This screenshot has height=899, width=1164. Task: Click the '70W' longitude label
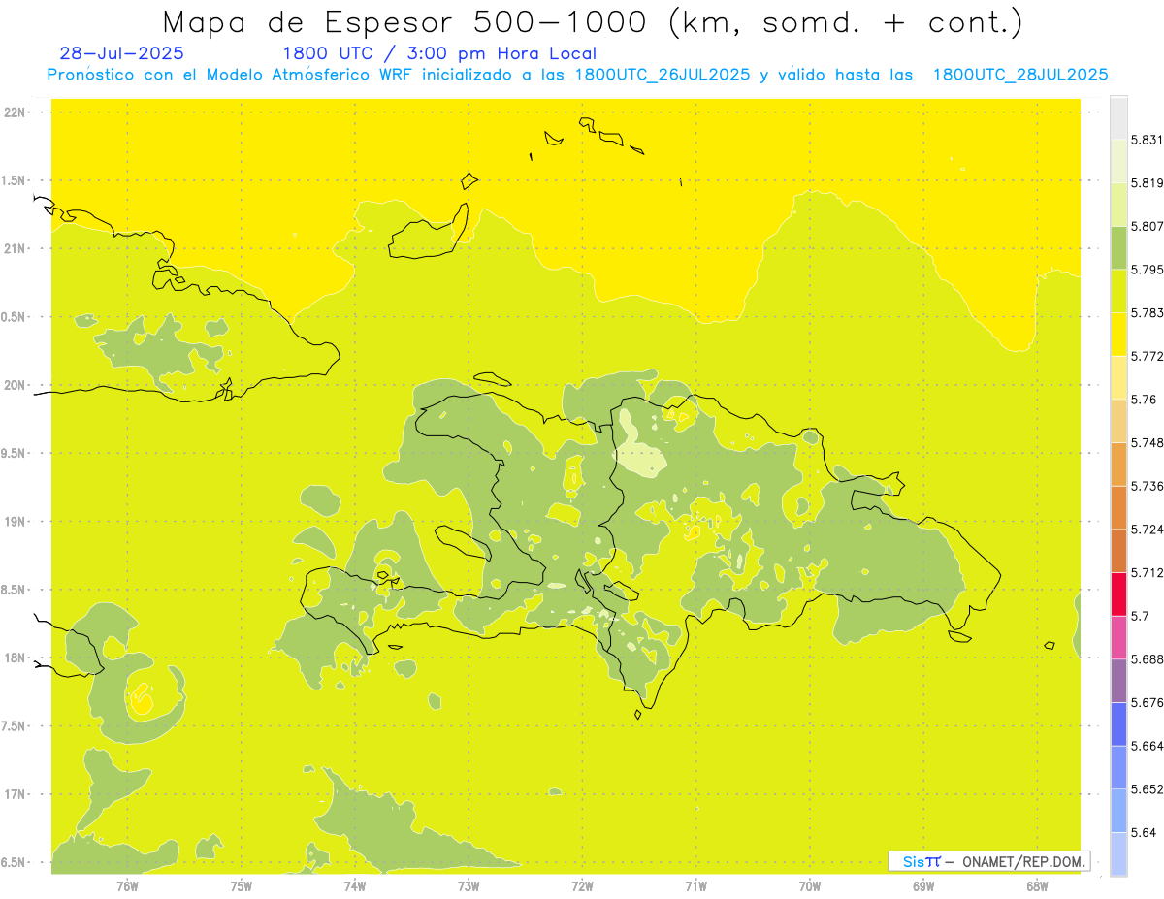pyautogui.click(x=810, y=885)
